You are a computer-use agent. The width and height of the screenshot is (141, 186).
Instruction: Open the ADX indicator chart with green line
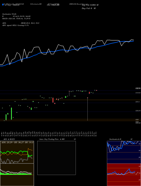click(17, 152)
